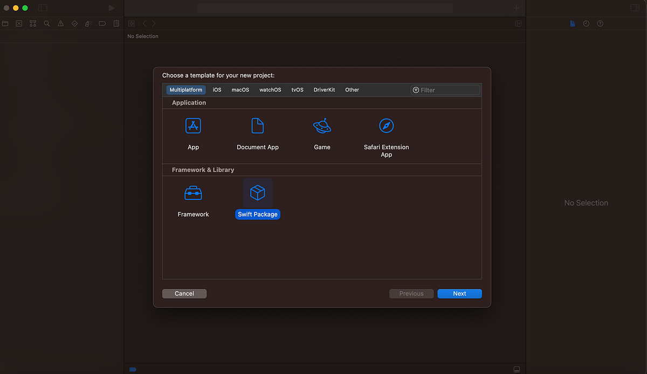
Task: Pick the Game template
Action: pos(322,132)
